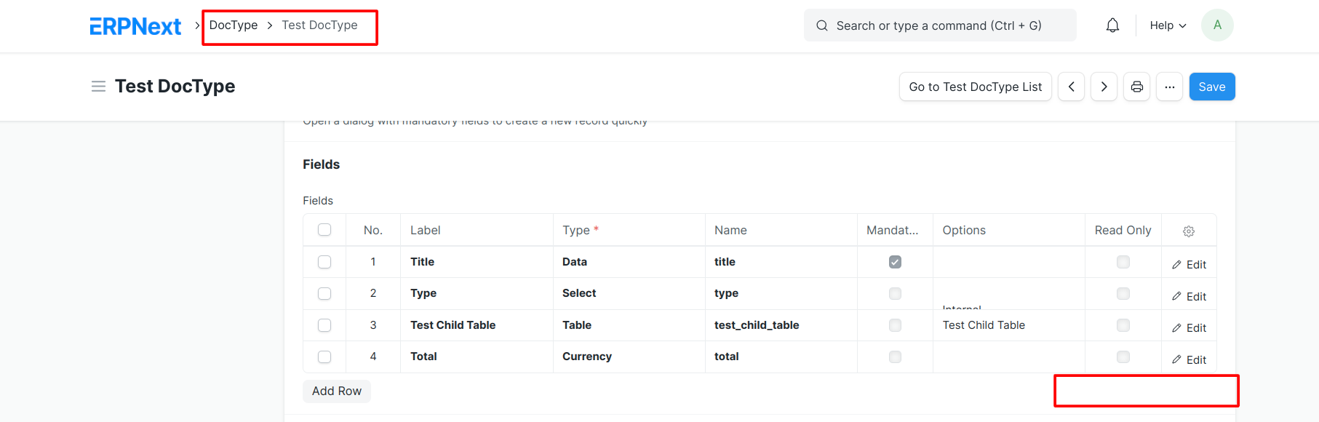This screenshot has height=422, width=1319.
Task: Open the Data type cell of the Title row
Action: pos(629,262)
